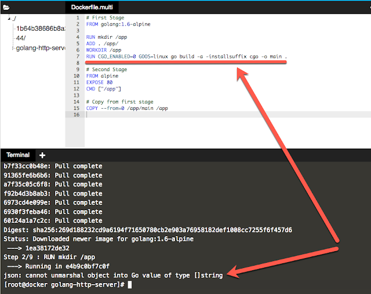The image size is (371, 294).
Task: Click the 'EXPOSE 80' code line
Action: click(x=99, y=82)
